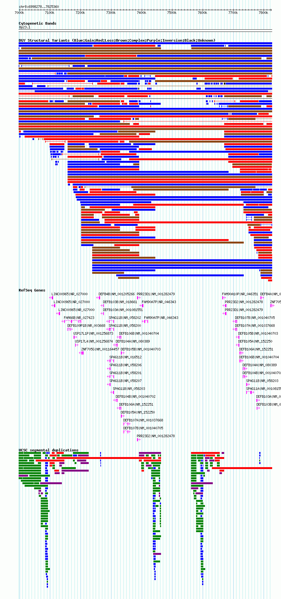Select gene label ZNF705G|NM_001164457
Screen dimensions: 281x599
[x=100, y=349]
